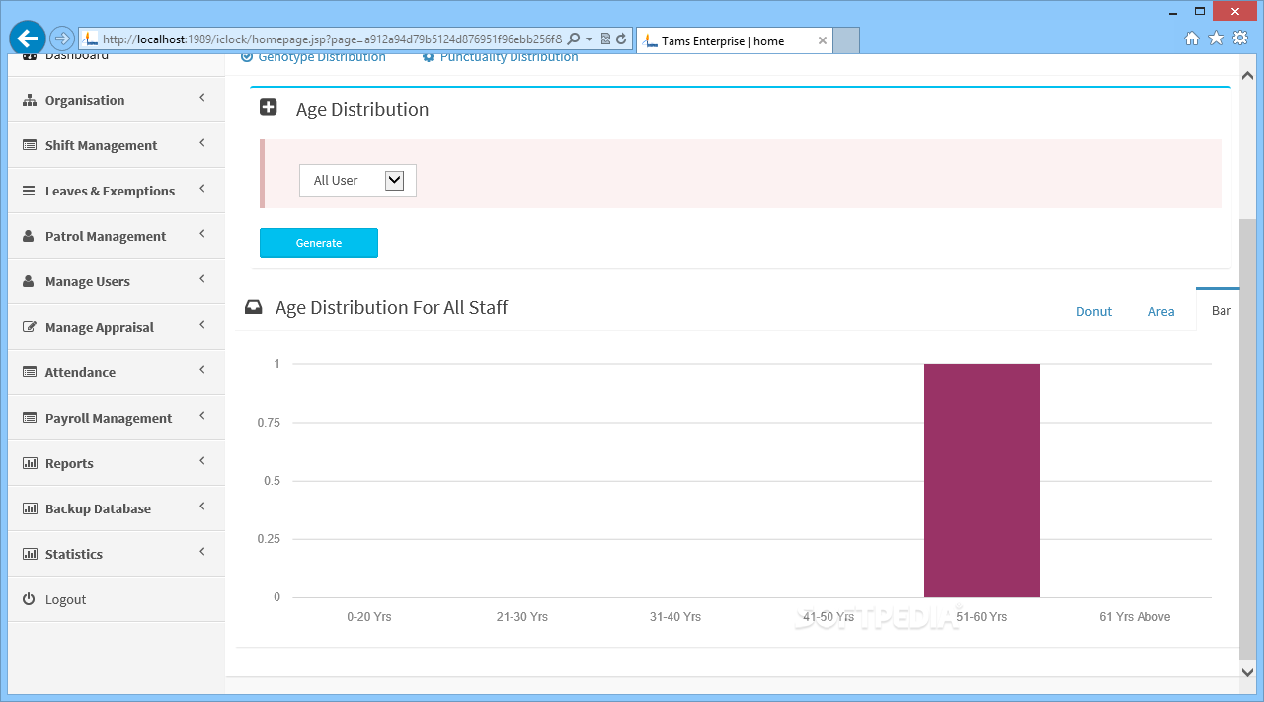Open the Reports menu label

[x=69, y=463]
